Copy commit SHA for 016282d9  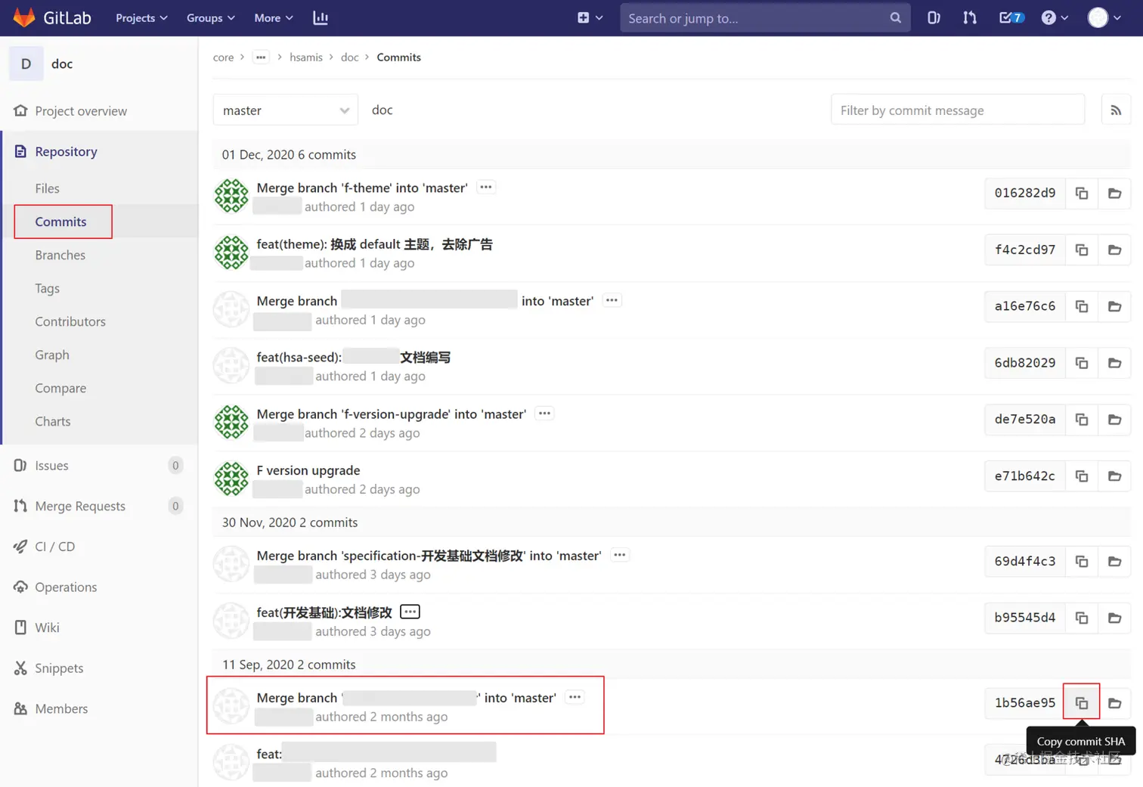pyautogui.click(x=1082, y=194)
